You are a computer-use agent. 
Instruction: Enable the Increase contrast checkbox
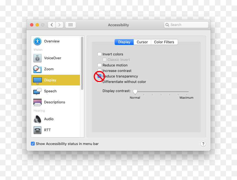(99, 70)
